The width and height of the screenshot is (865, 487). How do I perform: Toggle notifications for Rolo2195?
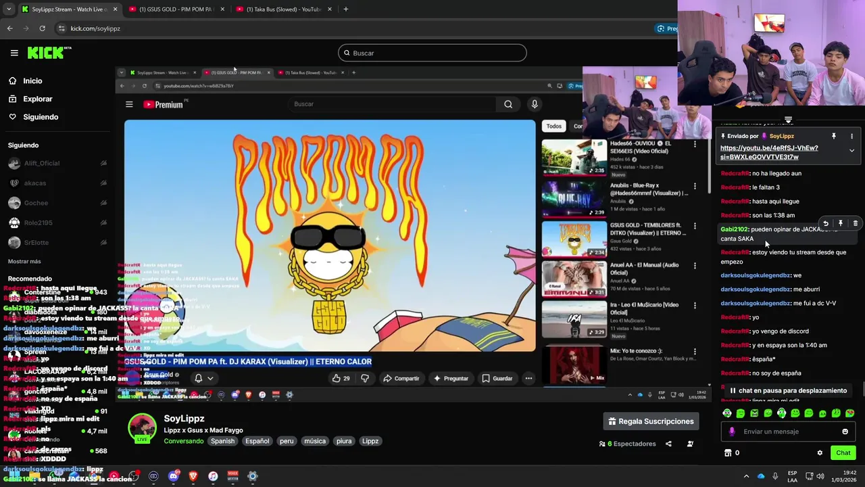click(103, 223)
